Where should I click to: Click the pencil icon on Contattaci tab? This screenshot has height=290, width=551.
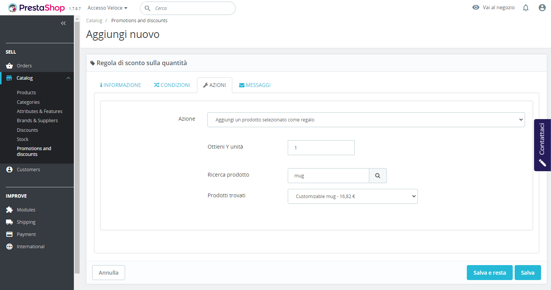(x=542, y=163)
